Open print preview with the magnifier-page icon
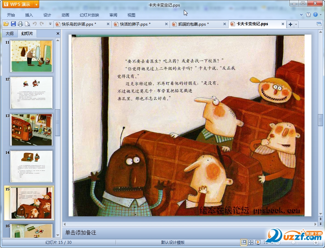 click(x=28, y=24)
